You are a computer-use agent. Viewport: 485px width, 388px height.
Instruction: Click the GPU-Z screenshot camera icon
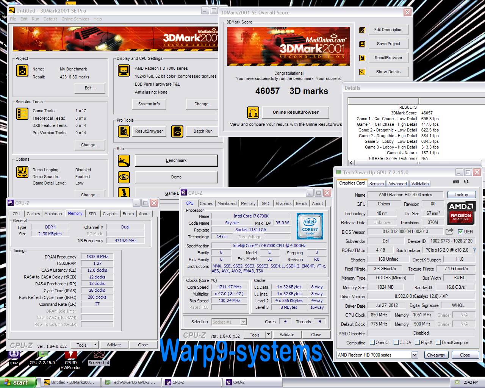click(x=456, y=182)
